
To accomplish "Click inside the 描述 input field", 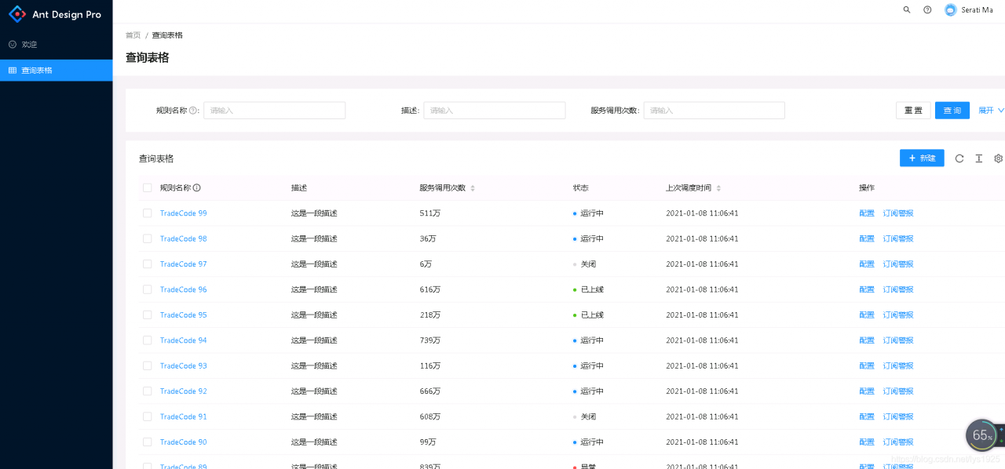I will pyautogui.click(x=494, y=110).
